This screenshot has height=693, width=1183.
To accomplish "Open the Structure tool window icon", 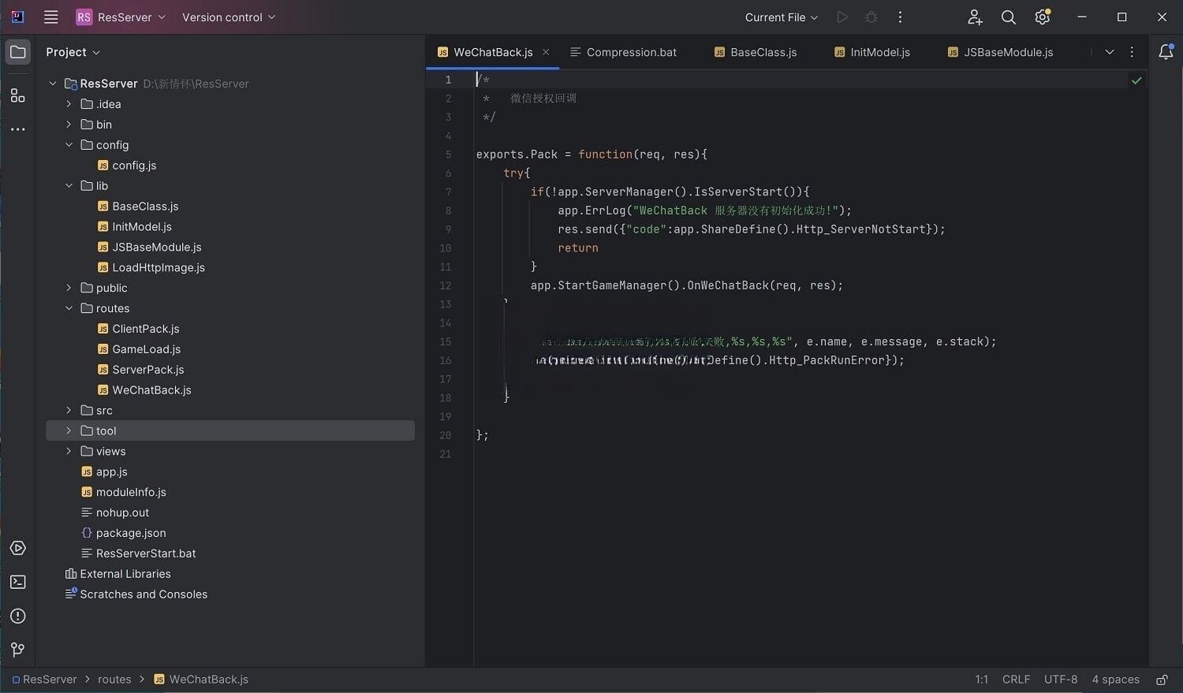I will coord(17,95).
